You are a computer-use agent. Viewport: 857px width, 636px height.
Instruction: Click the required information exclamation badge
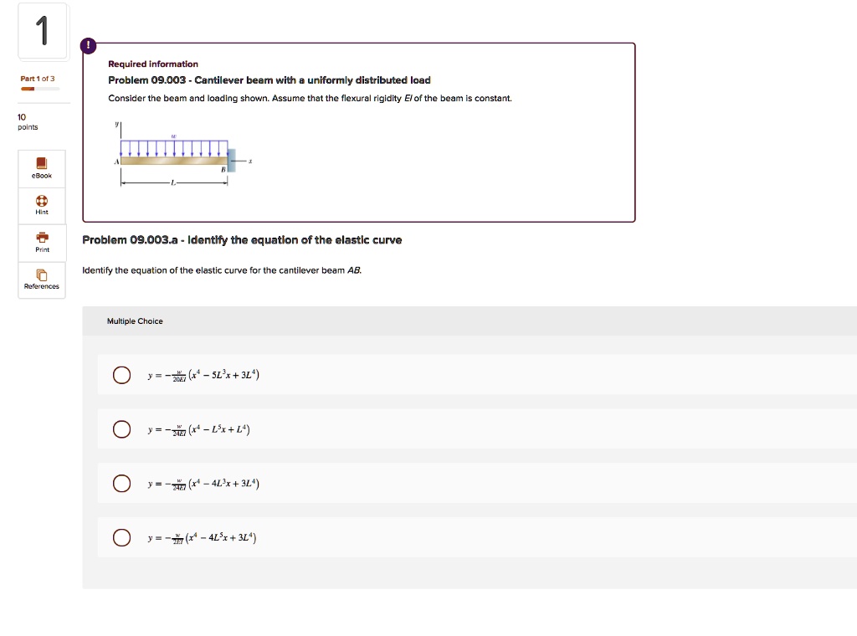pos(88,45)
